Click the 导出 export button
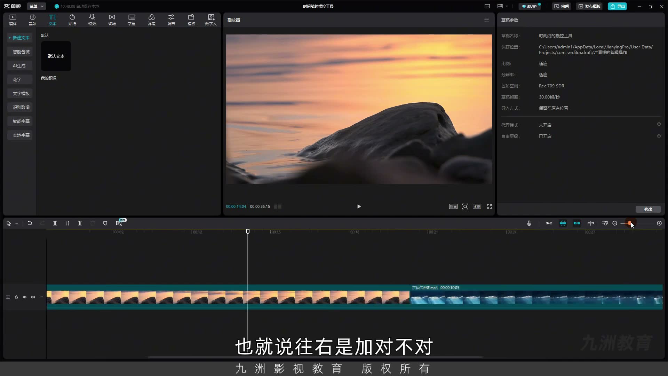This screenshot has height=376, width=668. point(618,6)
